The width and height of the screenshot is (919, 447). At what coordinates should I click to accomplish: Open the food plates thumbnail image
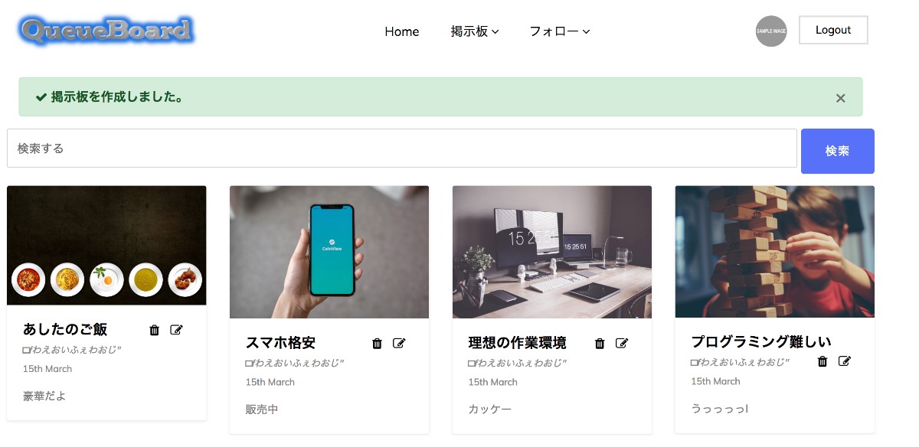point(106,245)
